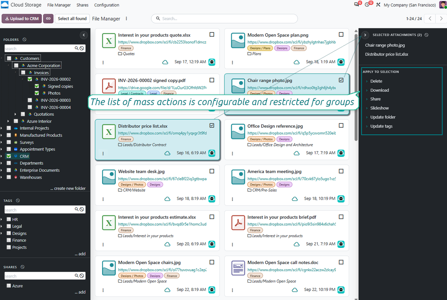Open activities clock icon in top bar
Screen dimensions: 447x300
point(367,5)
